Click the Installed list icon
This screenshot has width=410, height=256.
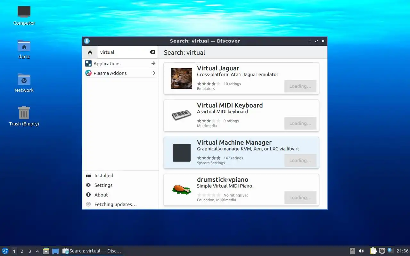(x=88, y=175)
